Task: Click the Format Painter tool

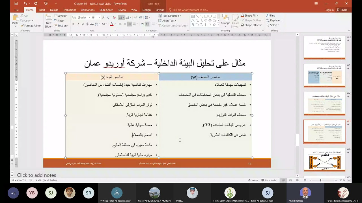Action: 31,26
